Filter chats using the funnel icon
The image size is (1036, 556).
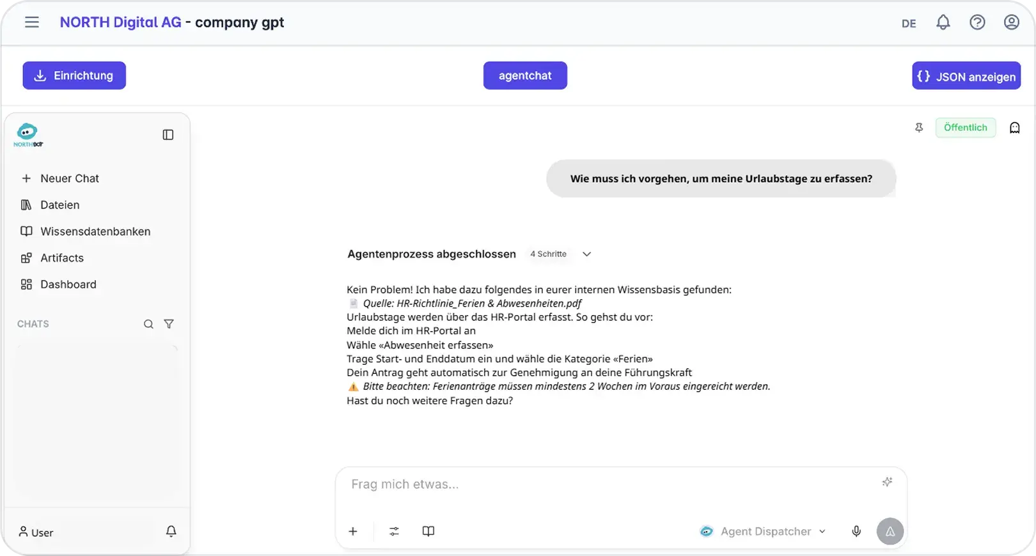[169, 324]
